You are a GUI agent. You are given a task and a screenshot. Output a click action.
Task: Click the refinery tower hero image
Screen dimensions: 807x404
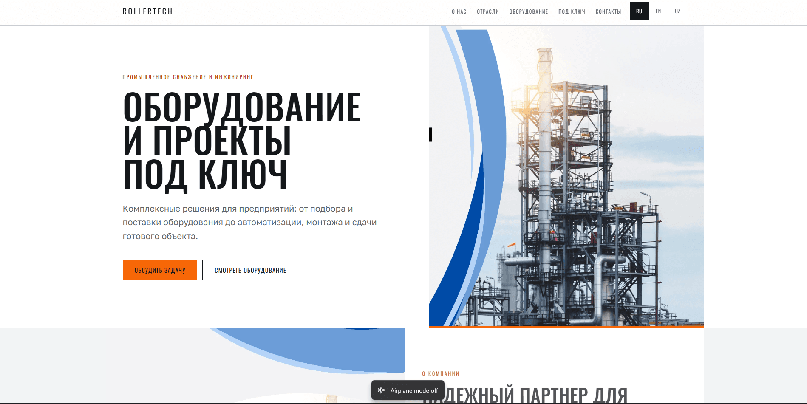[x=566, y=176]
